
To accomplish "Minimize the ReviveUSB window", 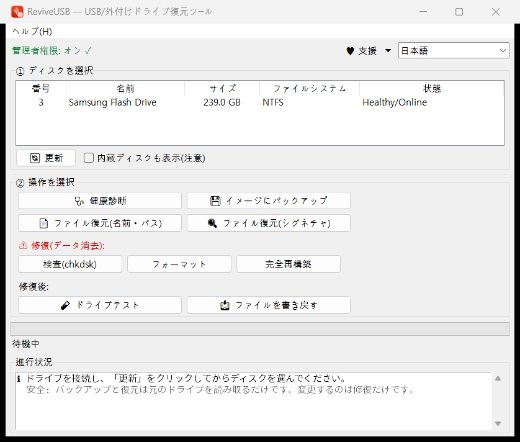I will tap(423, 12).
